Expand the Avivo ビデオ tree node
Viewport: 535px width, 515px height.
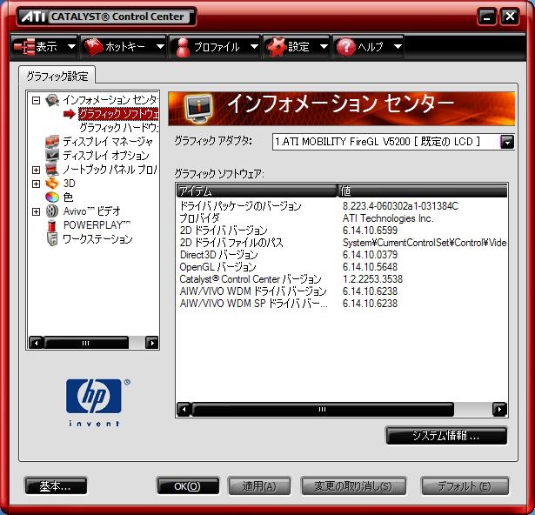36,211
